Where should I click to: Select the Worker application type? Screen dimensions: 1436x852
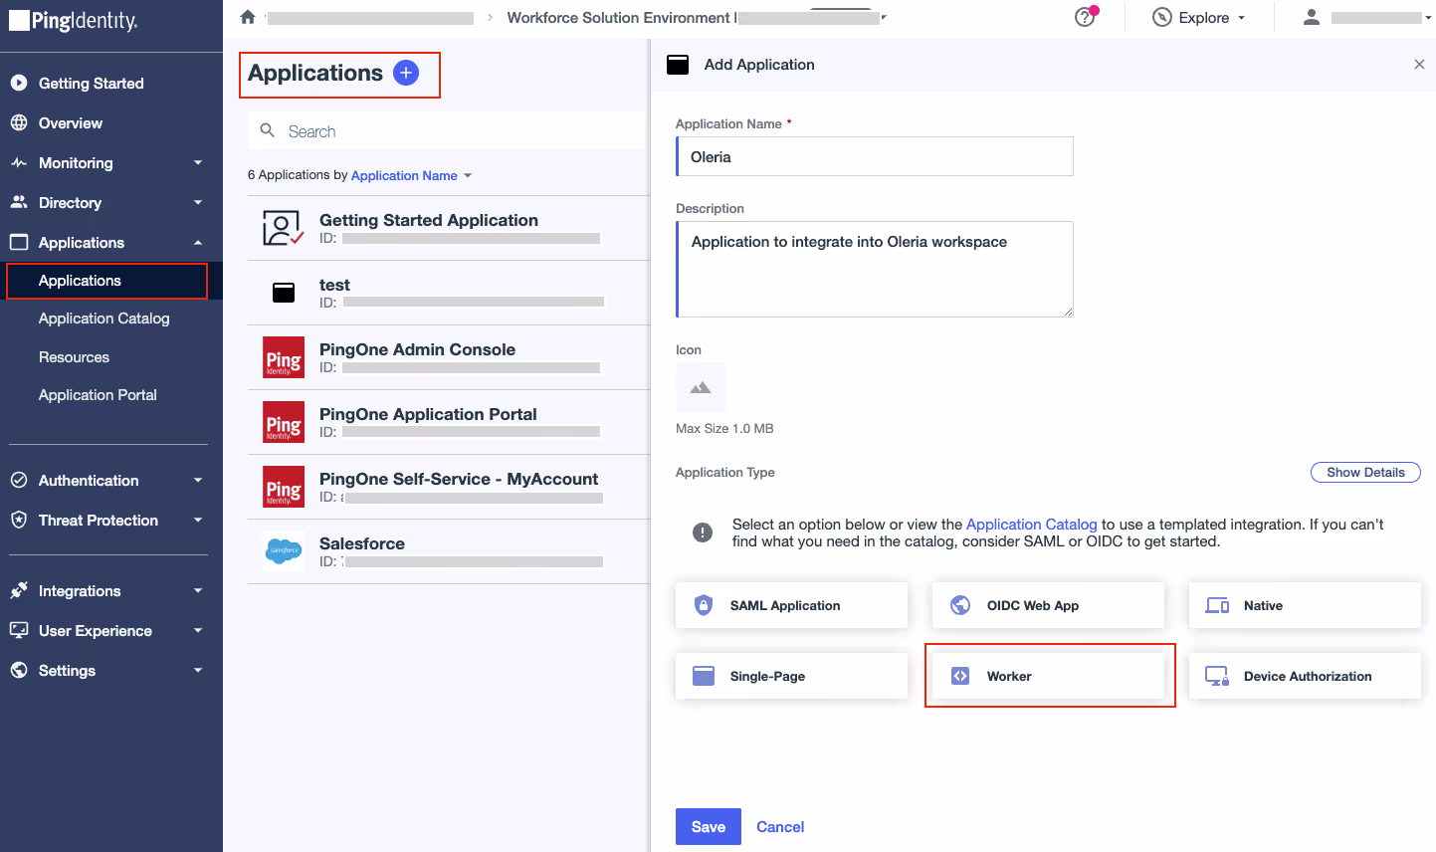(1048, 676)
